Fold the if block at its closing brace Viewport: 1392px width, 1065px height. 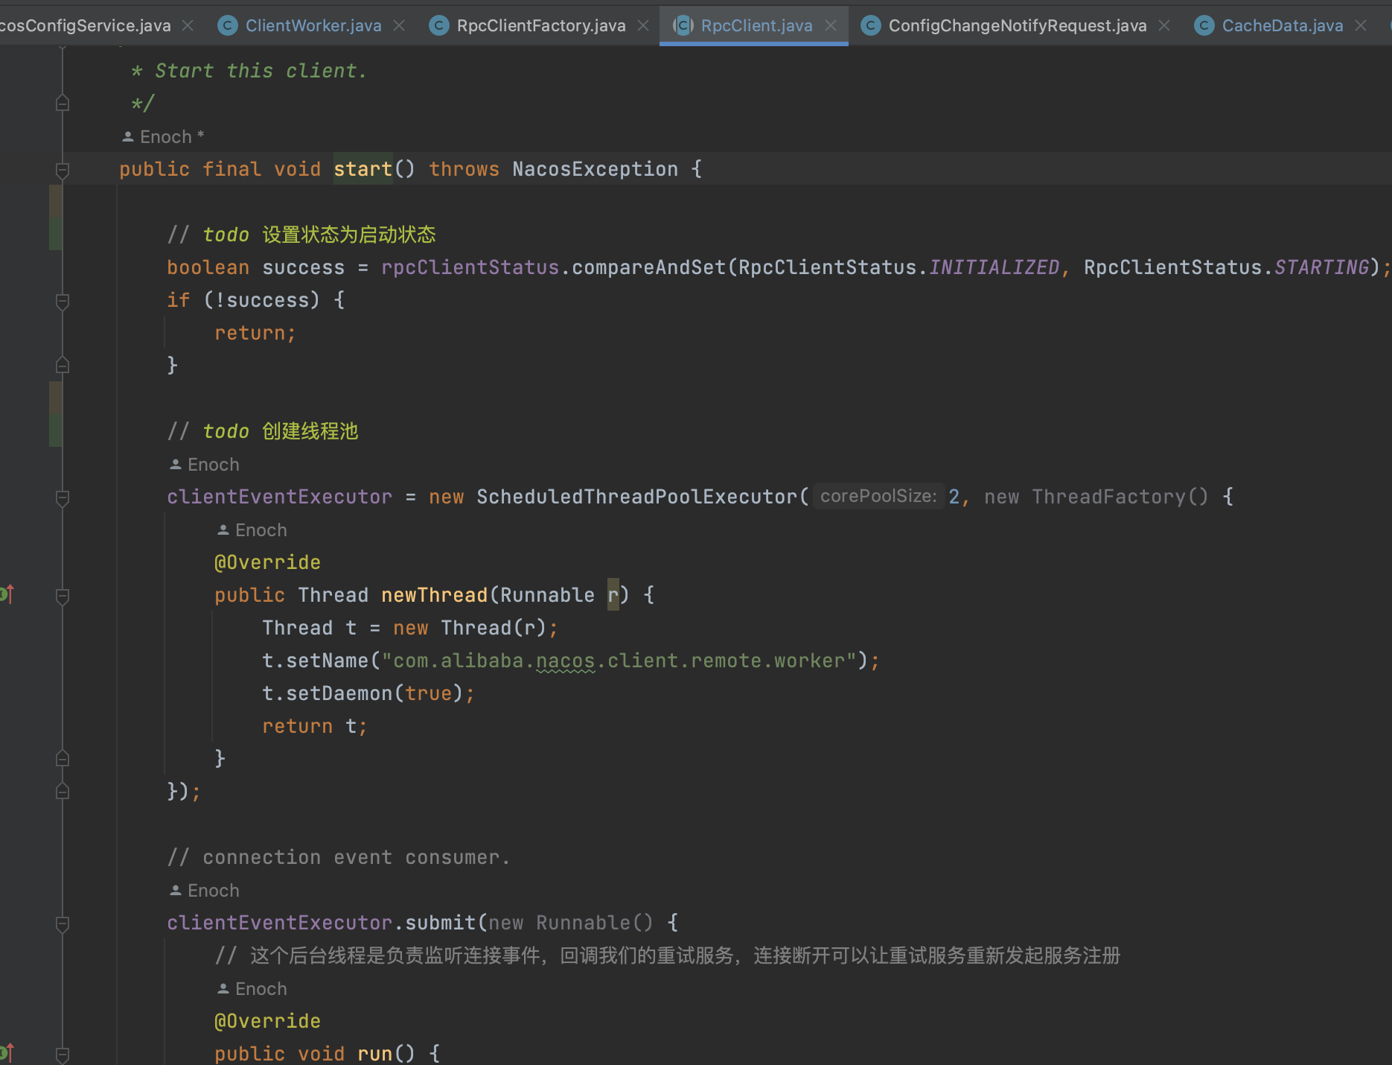[x=63, y=365]
